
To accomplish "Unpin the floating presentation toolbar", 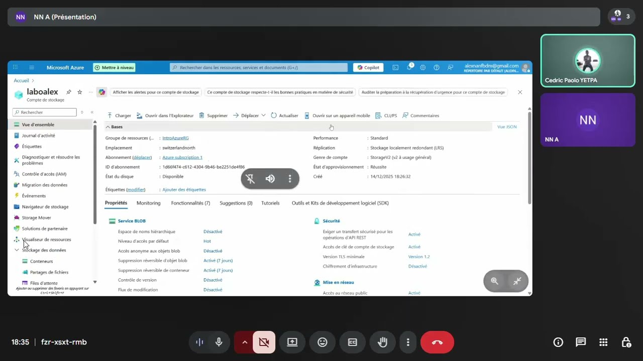I will pyautogui.click(x=250, y=178).
